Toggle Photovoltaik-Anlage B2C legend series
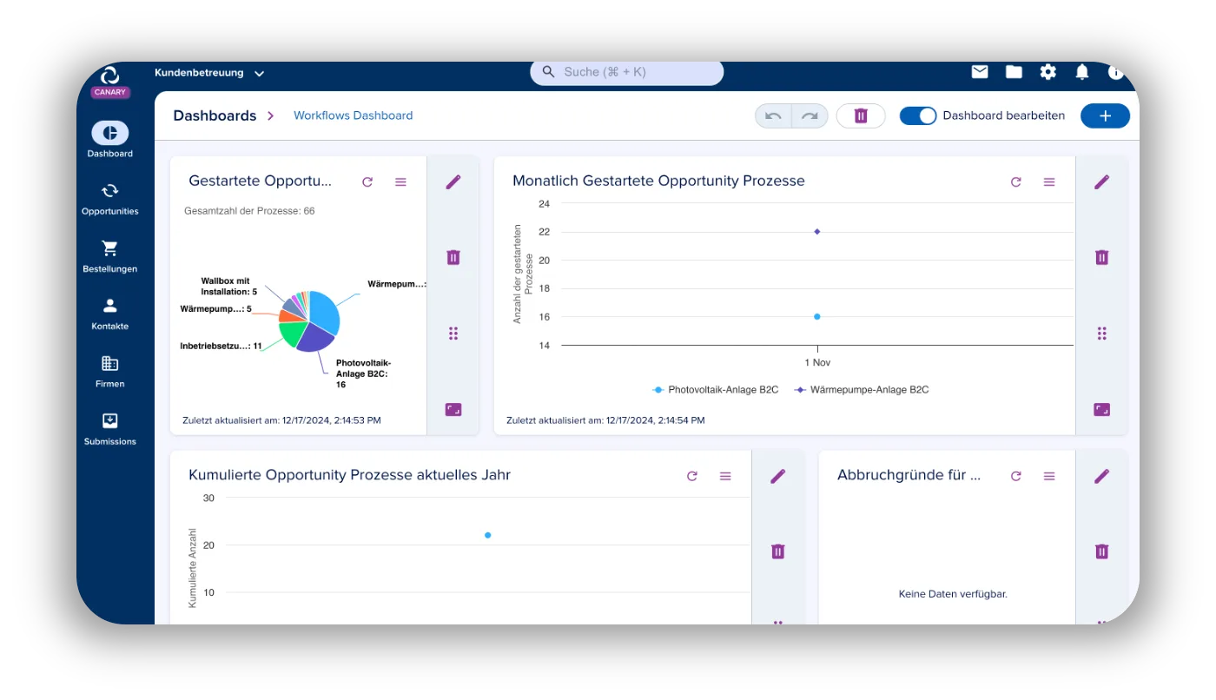 (x=716, y=390)
